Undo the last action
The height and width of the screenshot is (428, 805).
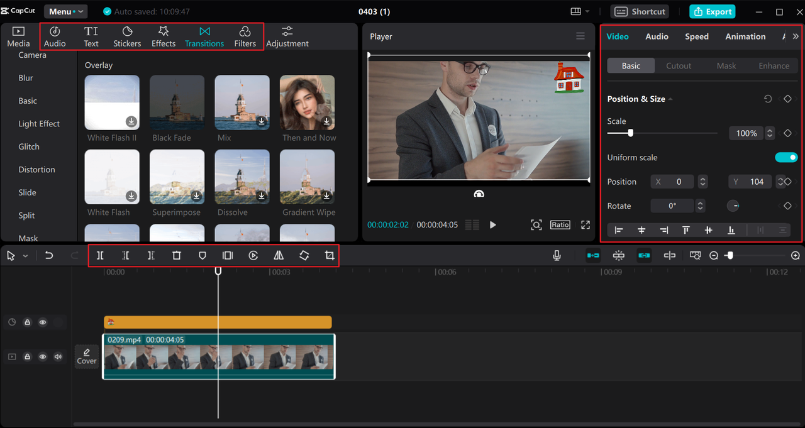tap(49, 256)
